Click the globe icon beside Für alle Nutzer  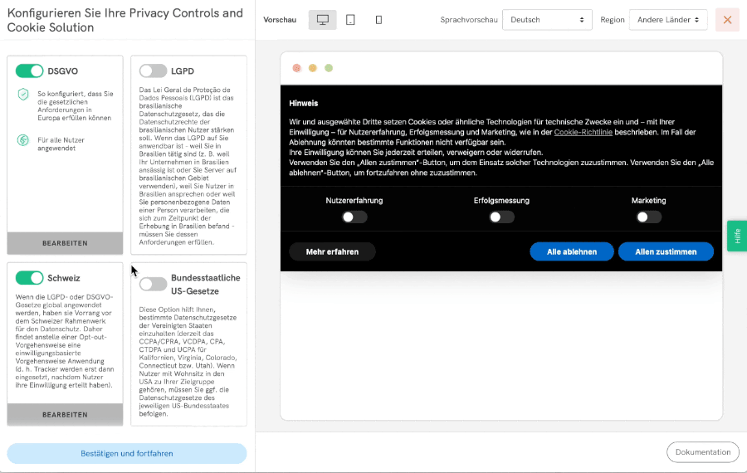pos(23,139)
